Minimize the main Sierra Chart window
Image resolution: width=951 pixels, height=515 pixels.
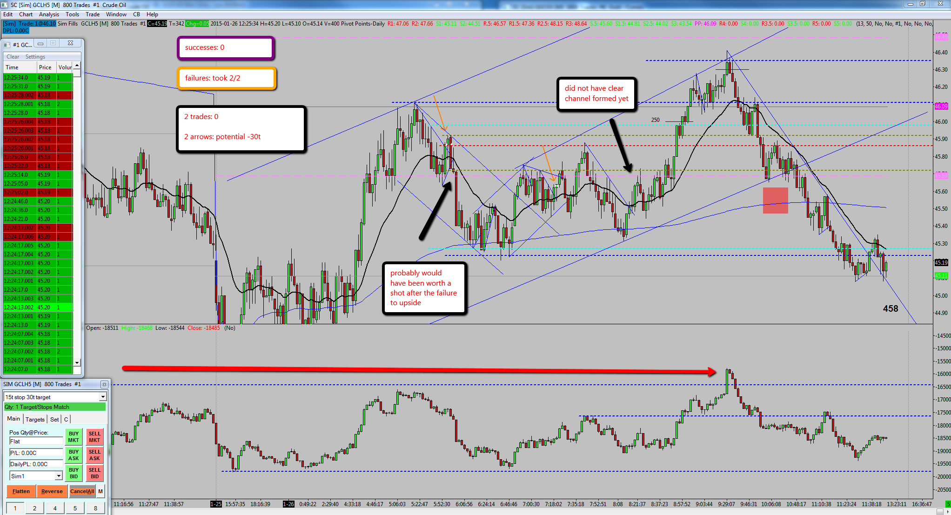[911, 4]
